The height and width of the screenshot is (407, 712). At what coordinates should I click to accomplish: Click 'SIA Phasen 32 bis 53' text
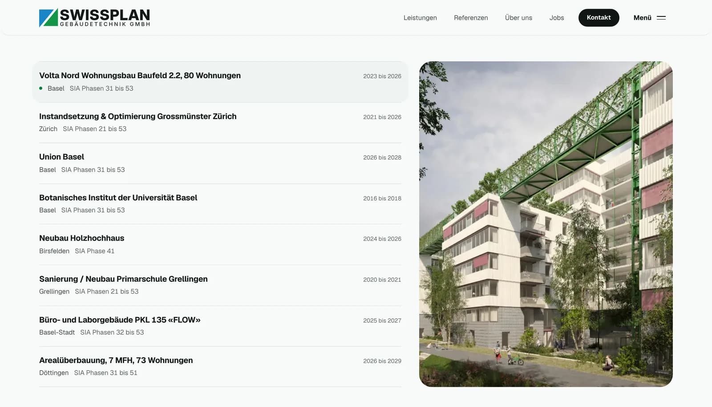pos(112,332)
